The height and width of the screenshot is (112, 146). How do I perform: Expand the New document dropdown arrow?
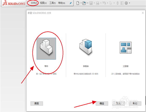(x=81, y=3)
